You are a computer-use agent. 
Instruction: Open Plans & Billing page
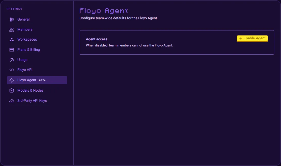tap(37, 50)
